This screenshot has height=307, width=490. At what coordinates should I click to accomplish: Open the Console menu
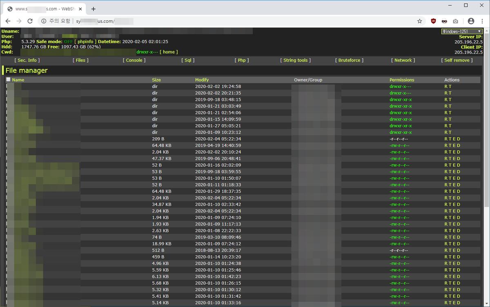tap(134, 60)
